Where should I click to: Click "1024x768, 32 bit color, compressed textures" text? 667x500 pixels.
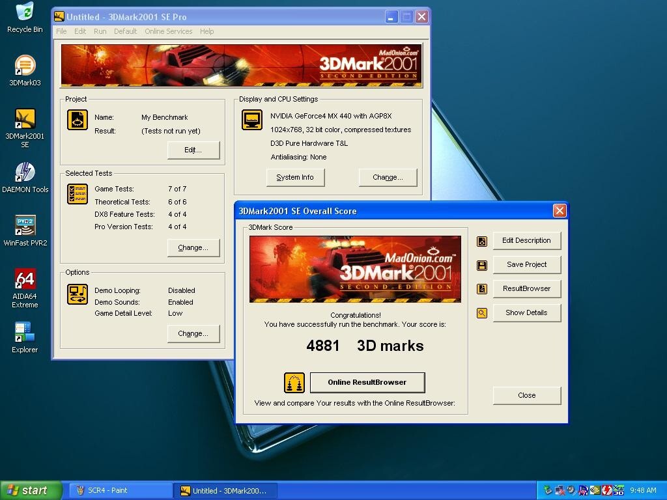point(341,130)
